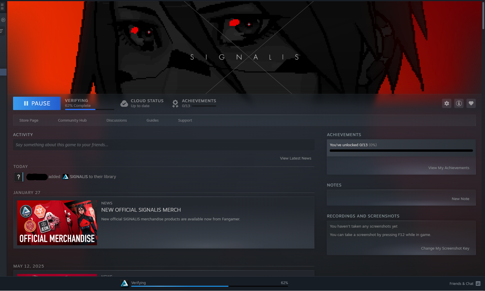
Task: Click the 'JANUARY 27' date heading
Action: [27, 193]
